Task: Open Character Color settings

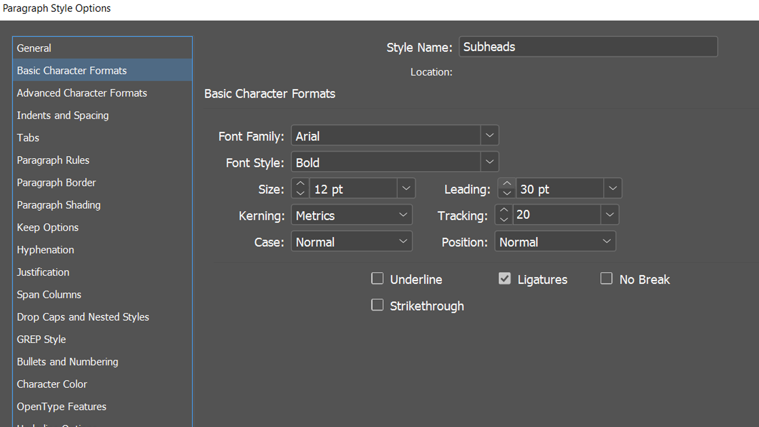Action: [52, 384]
